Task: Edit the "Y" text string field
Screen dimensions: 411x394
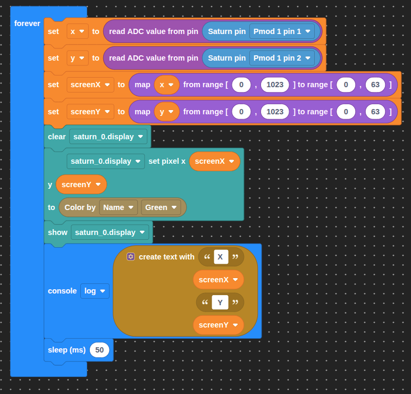Action: 220,303
